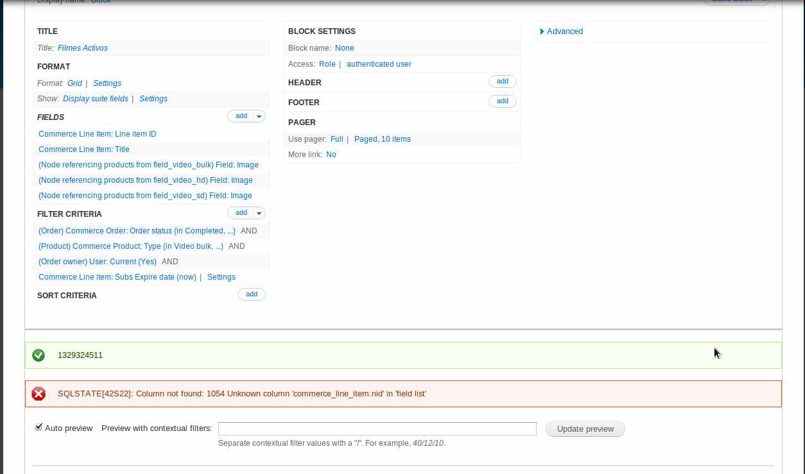This screenshot has width=805, height=474.
Task: Open the Filmes Activos title link
Action: (83, 48)
